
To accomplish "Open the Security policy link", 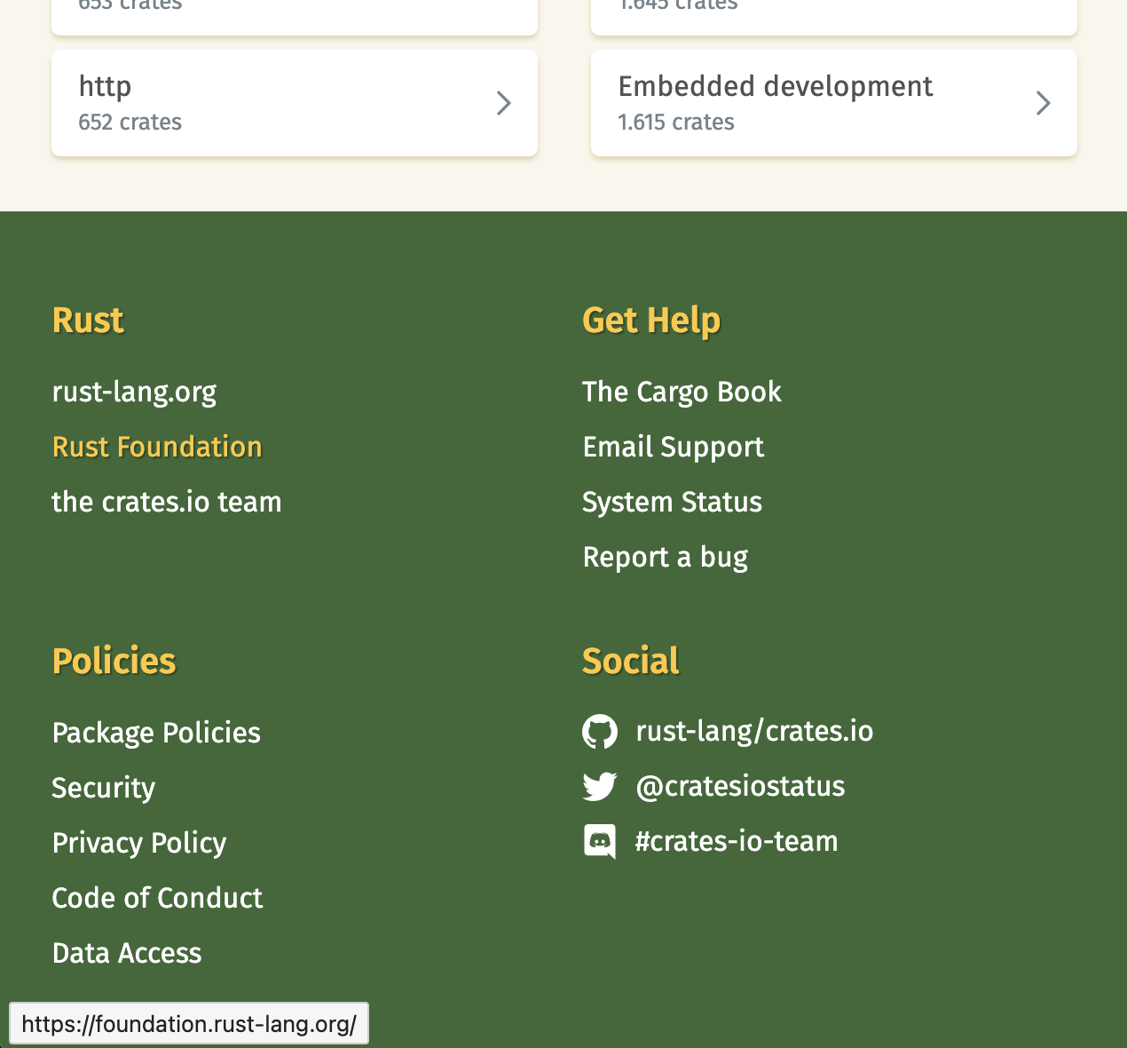I will 103,788.
